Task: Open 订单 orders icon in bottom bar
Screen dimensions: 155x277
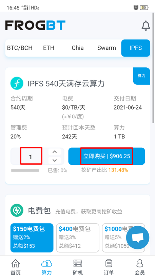Action: pyautogui.click(x=109, y=264)
